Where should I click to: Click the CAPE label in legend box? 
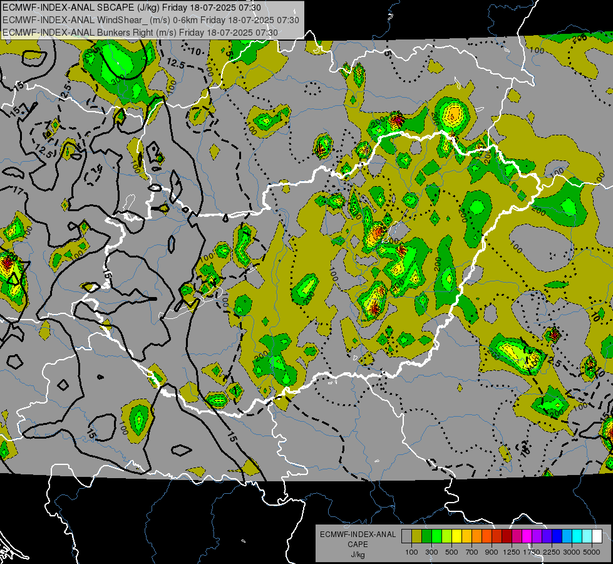coord(358,545)
